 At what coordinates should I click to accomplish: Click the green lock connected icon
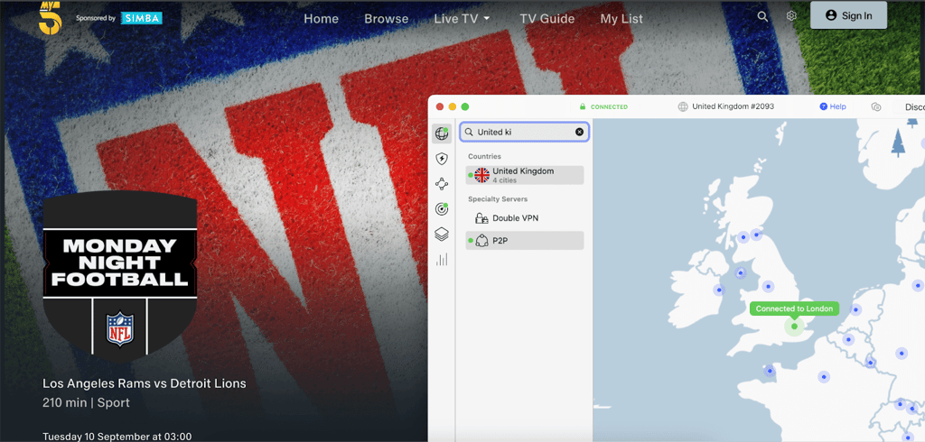[x=583, y=107]
